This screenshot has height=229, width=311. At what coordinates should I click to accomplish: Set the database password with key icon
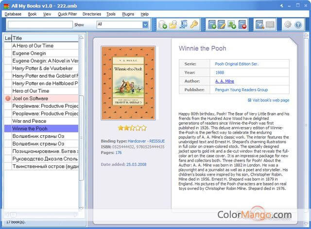[x=194, y=25]
